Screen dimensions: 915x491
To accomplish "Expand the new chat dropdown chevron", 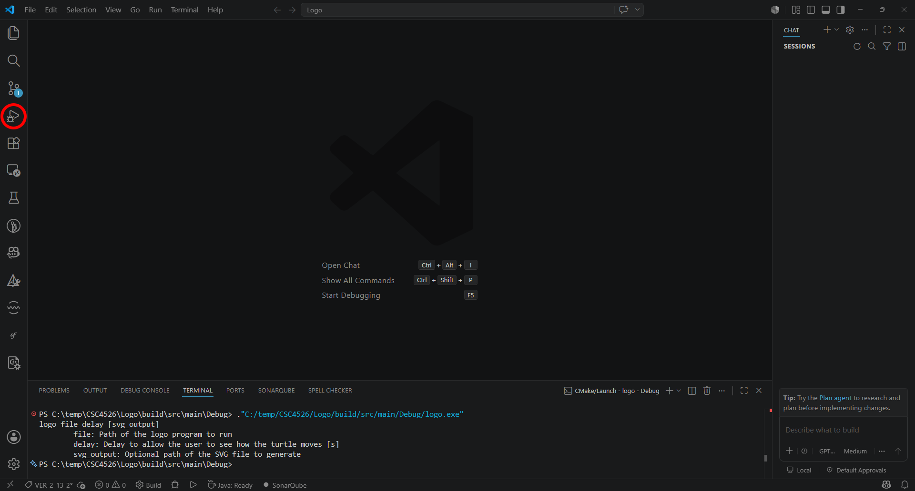I will coord(836,29).
